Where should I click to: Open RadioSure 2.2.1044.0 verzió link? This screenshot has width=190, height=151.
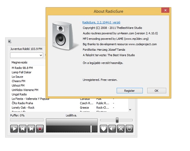[x=101, y=22]
